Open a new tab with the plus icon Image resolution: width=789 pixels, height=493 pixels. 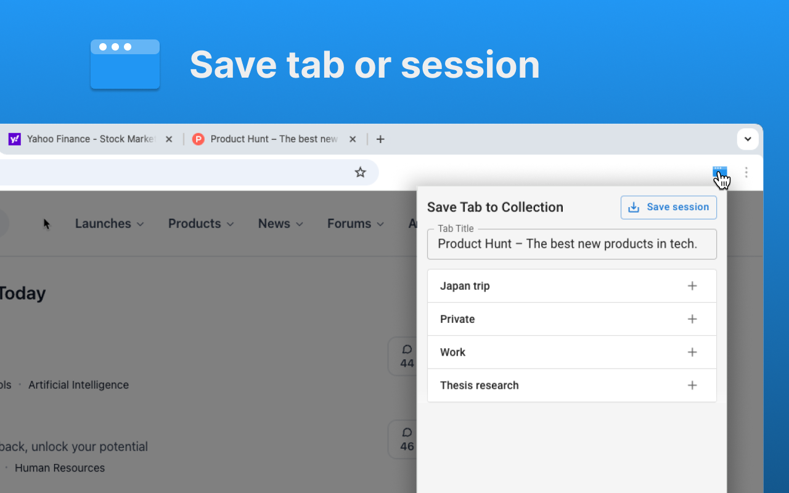point(380,139)
